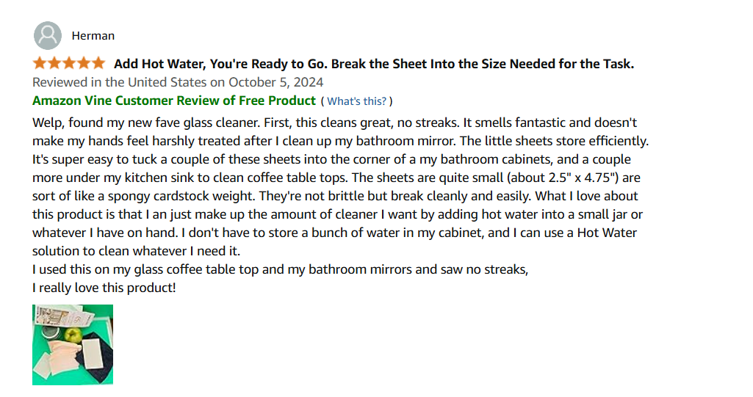
Task: Click the sentence "I really love this product!"
Action: (x=104, y=288)
